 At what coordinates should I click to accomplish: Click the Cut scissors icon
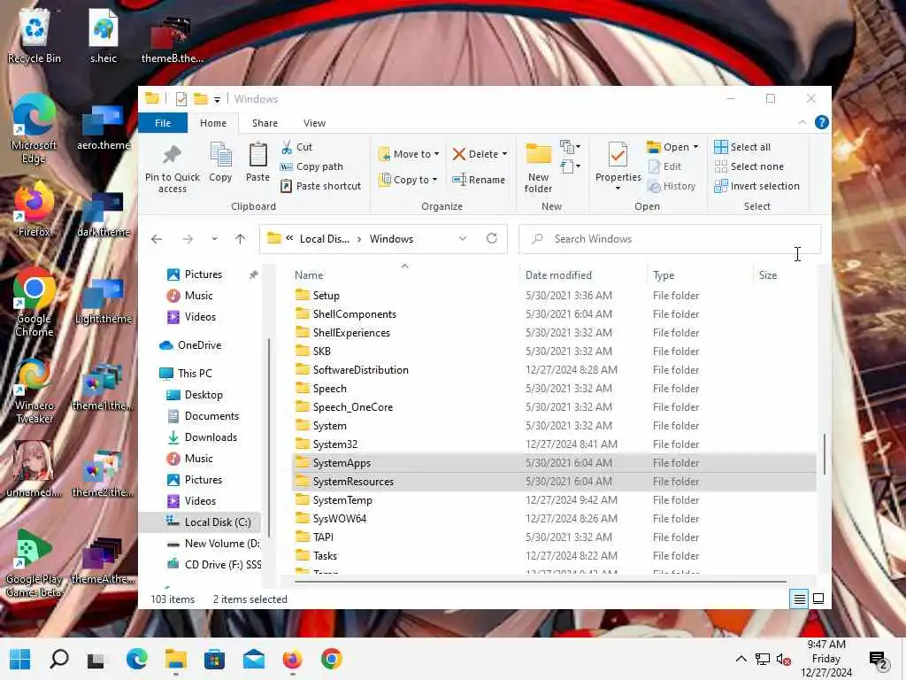click(x=287, y=148)
